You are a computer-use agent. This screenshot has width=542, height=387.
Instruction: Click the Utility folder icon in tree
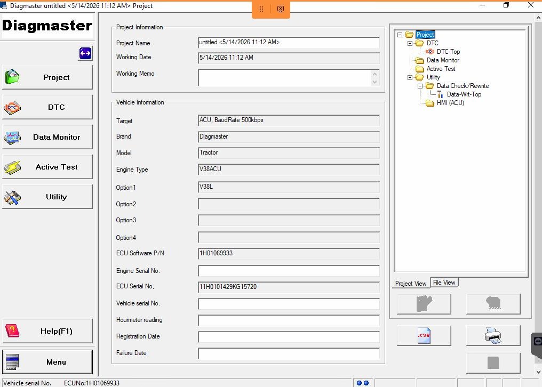[x=420, y=77]
